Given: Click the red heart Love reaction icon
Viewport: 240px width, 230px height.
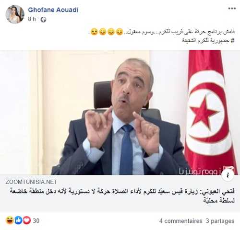Looking at the screenshot, I should 27,220.
